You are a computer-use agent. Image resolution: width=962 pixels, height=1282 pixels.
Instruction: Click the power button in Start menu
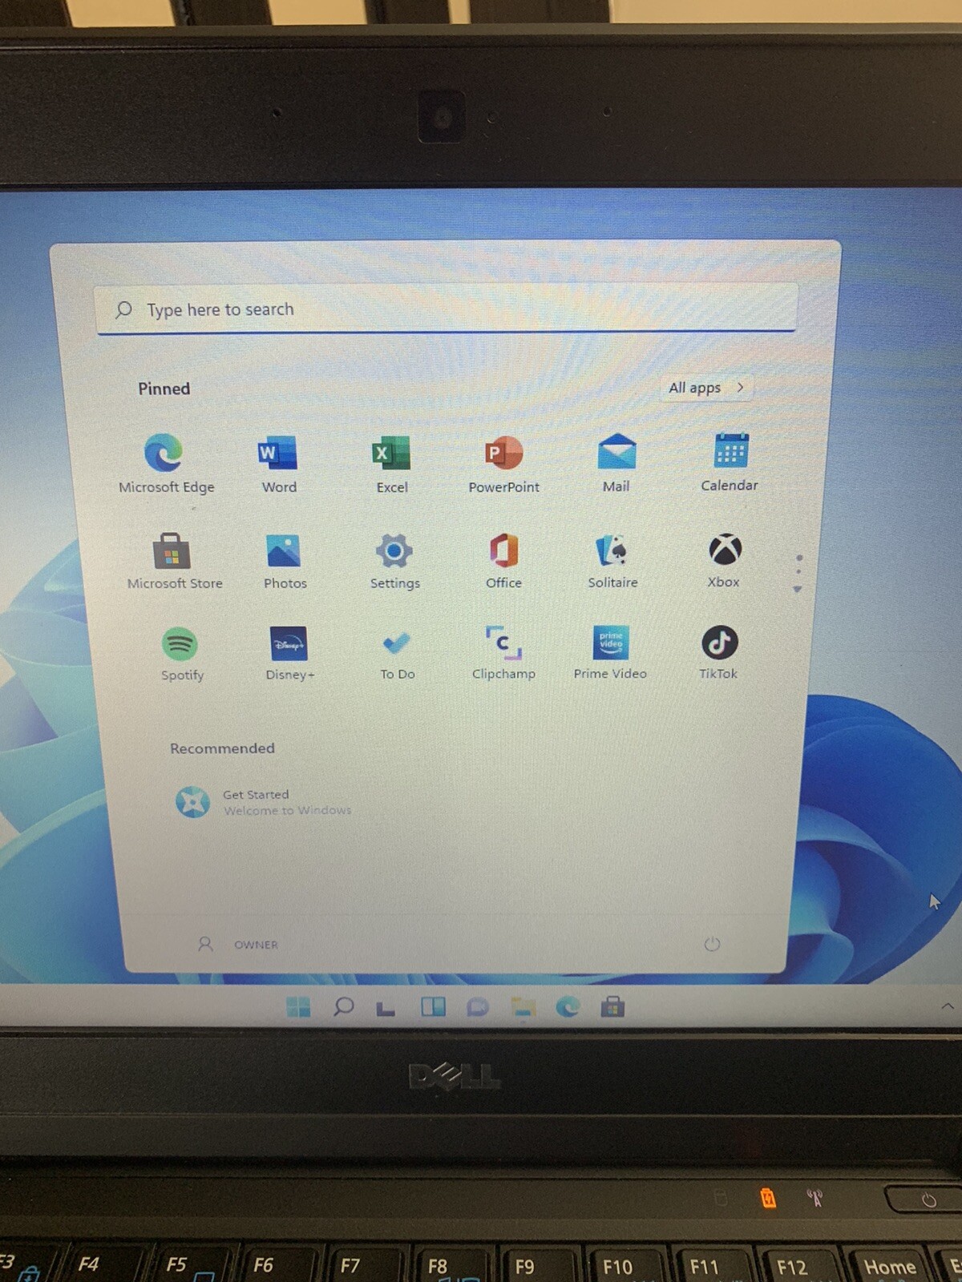[712, 944]
